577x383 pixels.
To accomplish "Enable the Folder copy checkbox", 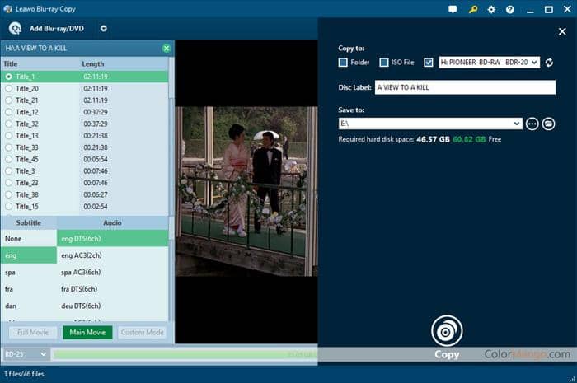I will (344, 63).
